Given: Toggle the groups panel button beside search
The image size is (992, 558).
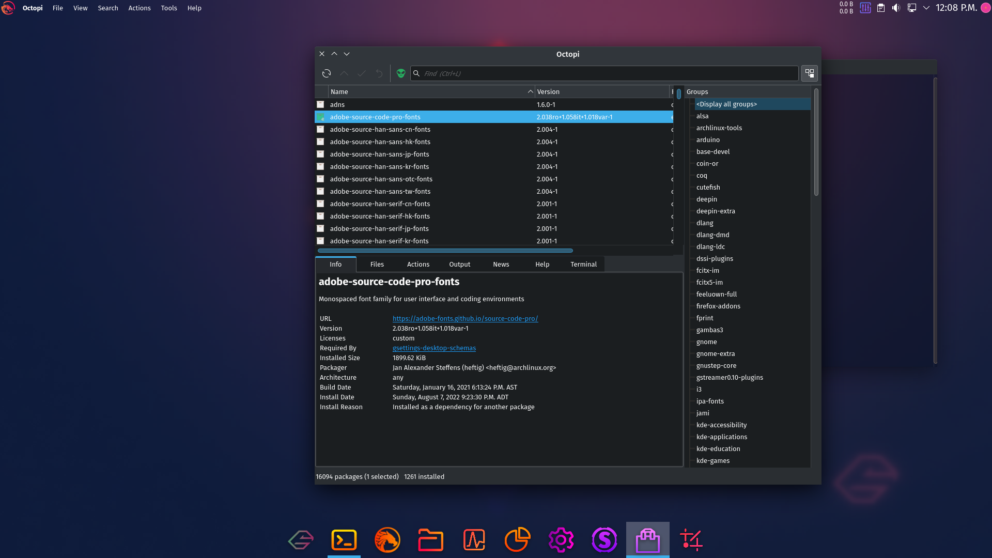Looking at the screenshot, I should [x=810, y=73].
